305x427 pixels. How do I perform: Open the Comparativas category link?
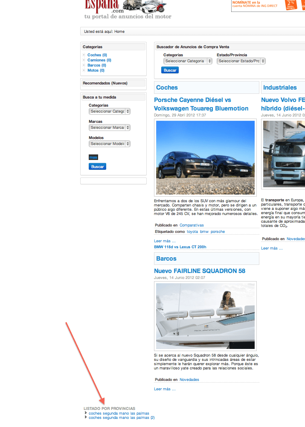pos(192,225)
